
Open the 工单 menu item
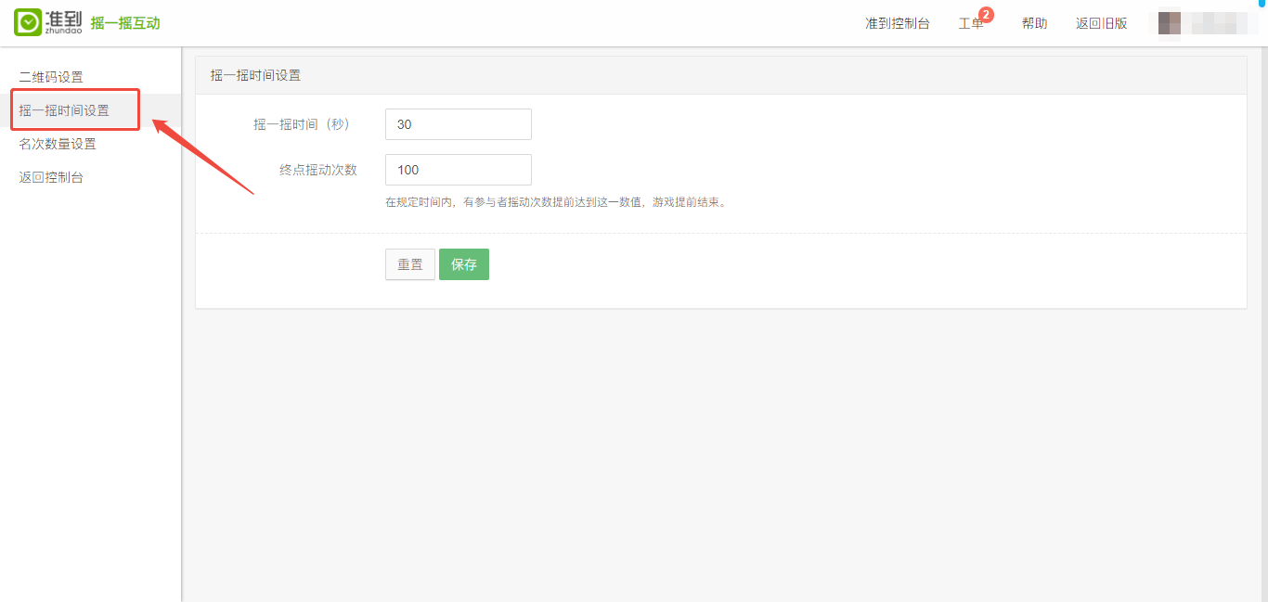(x=970, y=24)
